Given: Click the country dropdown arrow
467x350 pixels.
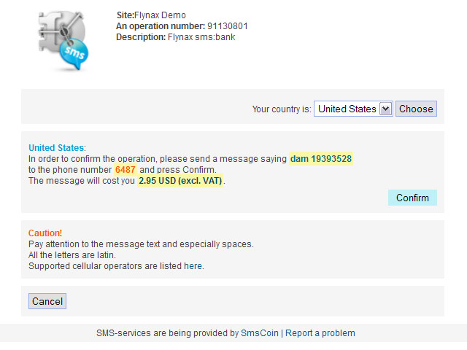Looking at the screenshot, I should click(x=385, y=109).
